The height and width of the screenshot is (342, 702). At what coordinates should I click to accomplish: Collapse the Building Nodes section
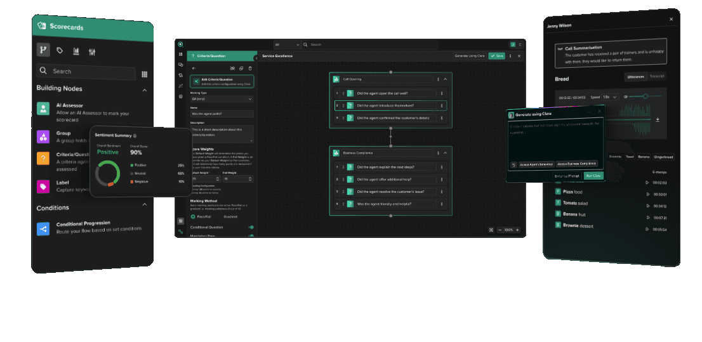coord(145,91)
